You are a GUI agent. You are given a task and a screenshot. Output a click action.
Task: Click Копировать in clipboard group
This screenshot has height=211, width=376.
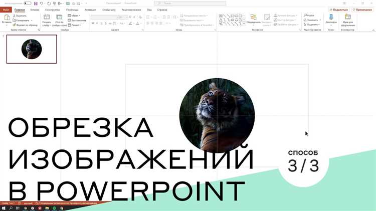[21, 21]
